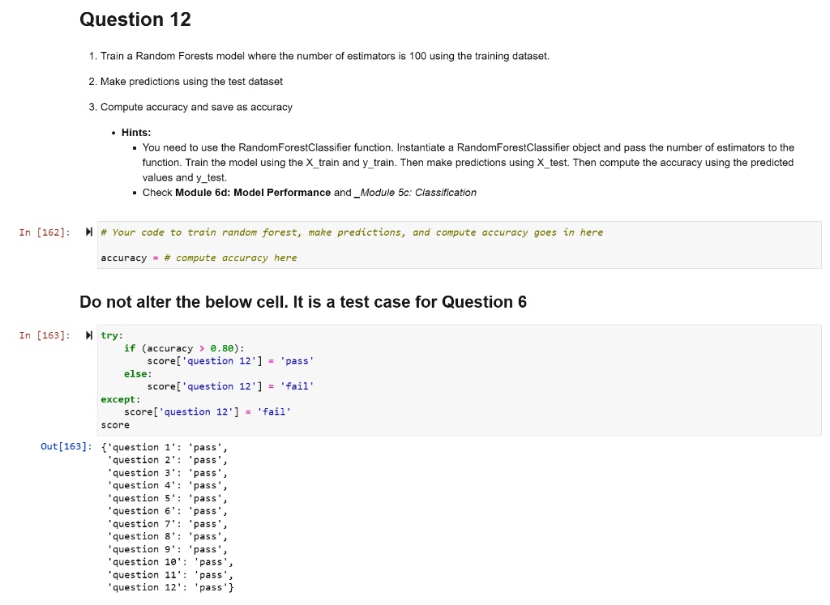Click the 'Compute accuracy and save as accuracy' step
Image resolution: width=830 pixels, height=605 pixels.
click(196, 107)
